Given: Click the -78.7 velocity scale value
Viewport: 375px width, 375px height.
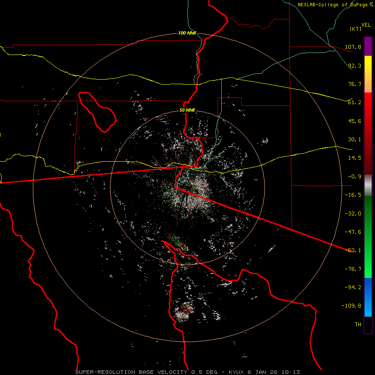Looking at the screenshot, I should click(x=353, y=269).
